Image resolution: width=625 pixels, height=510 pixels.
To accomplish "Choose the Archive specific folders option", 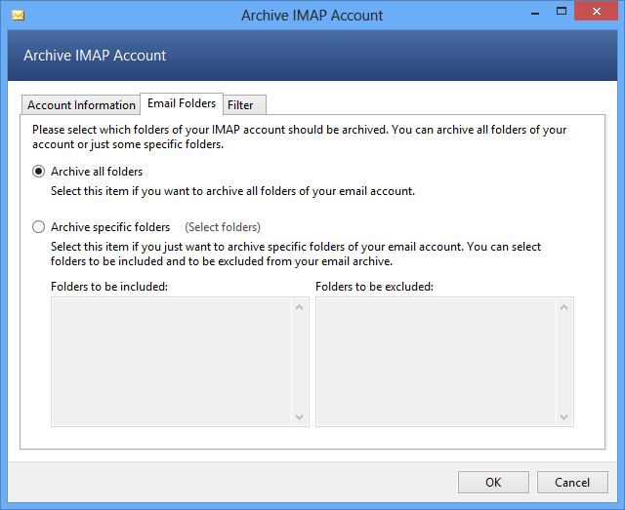I will [39, 227].
